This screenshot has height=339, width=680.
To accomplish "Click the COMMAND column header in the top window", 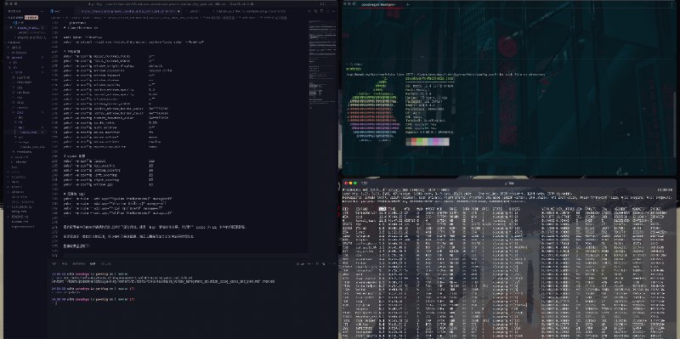I will coord(362,208).
